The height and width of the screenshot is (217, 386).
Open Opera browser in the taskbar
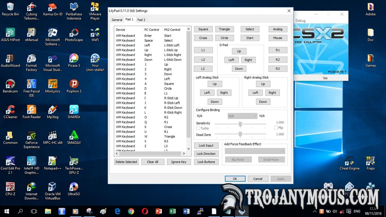tap(145, 211)
